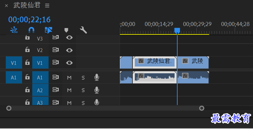Toggle V2 track targeting

click(x=40, y=50)
